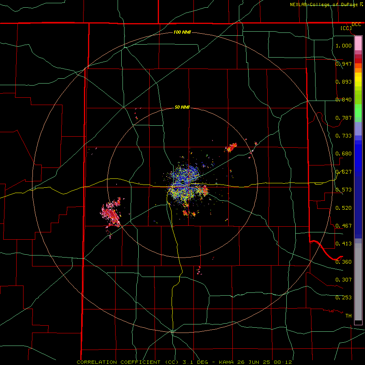
Task: Select the 0.733 legend value
Action: click(x=344, y=135)
